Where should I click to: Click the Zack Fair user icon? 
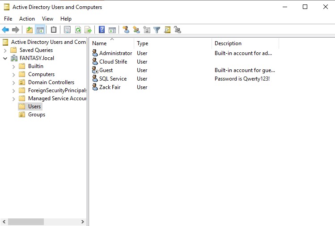pos(95,87)
